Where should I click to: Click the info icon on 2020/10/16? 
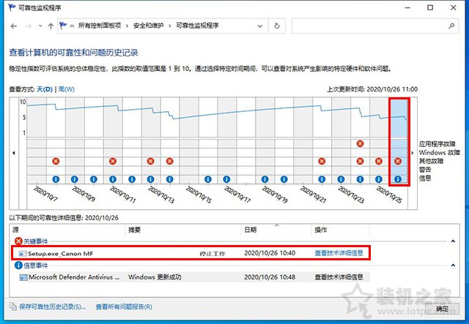[208, 179]
